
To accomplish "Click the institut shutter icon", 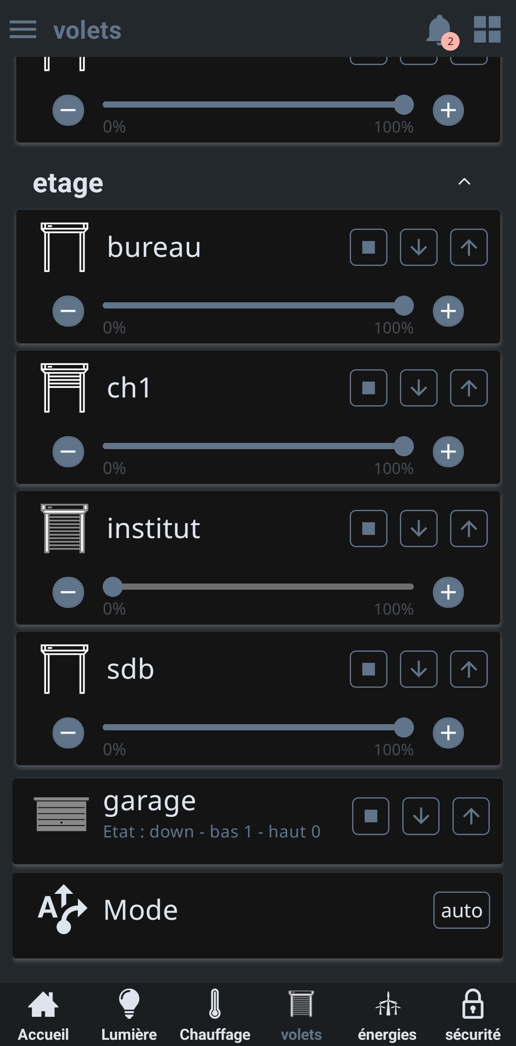I will pos(64,529).
